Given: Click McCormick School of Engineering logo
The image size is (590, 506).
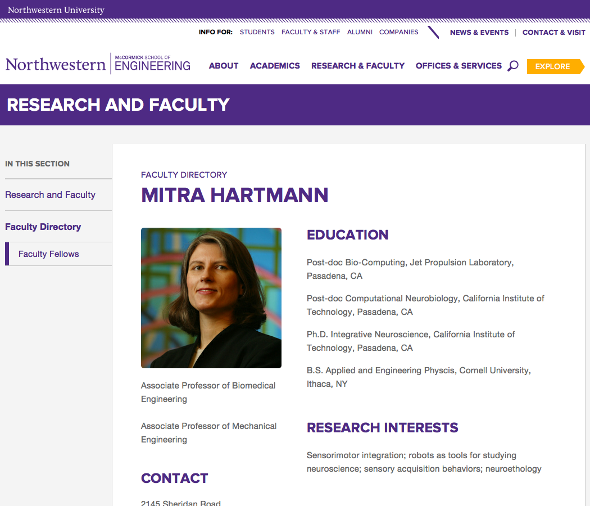Looking at the screenshot, I should click(x=152, y=63).
